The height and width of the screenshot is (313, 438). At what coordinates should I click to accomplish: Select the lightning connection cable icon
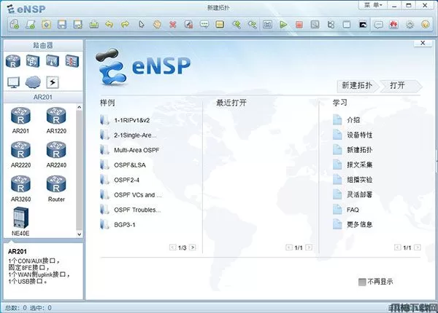coord(53,82)
